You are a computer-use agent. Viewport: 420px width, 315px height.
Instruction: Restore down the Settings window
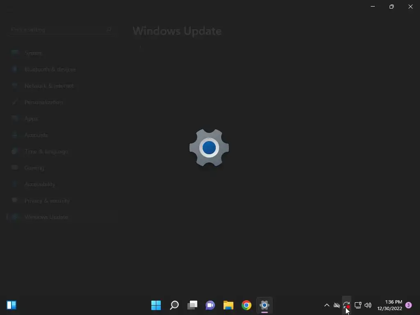pyautogui.click(x=392, y=7)
